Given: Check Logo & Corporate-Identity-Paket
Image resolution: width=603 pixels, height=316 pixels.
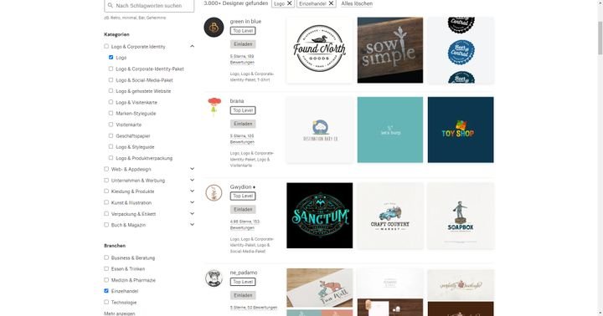Looking at the screenshot, I should pos(111,69).
